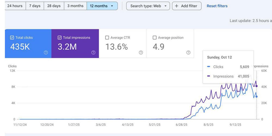Image resolution: width=272 pixels, height=136 pixels.
Task: Open help icon on Total impressions card
Action: click(x=93, y=52)
